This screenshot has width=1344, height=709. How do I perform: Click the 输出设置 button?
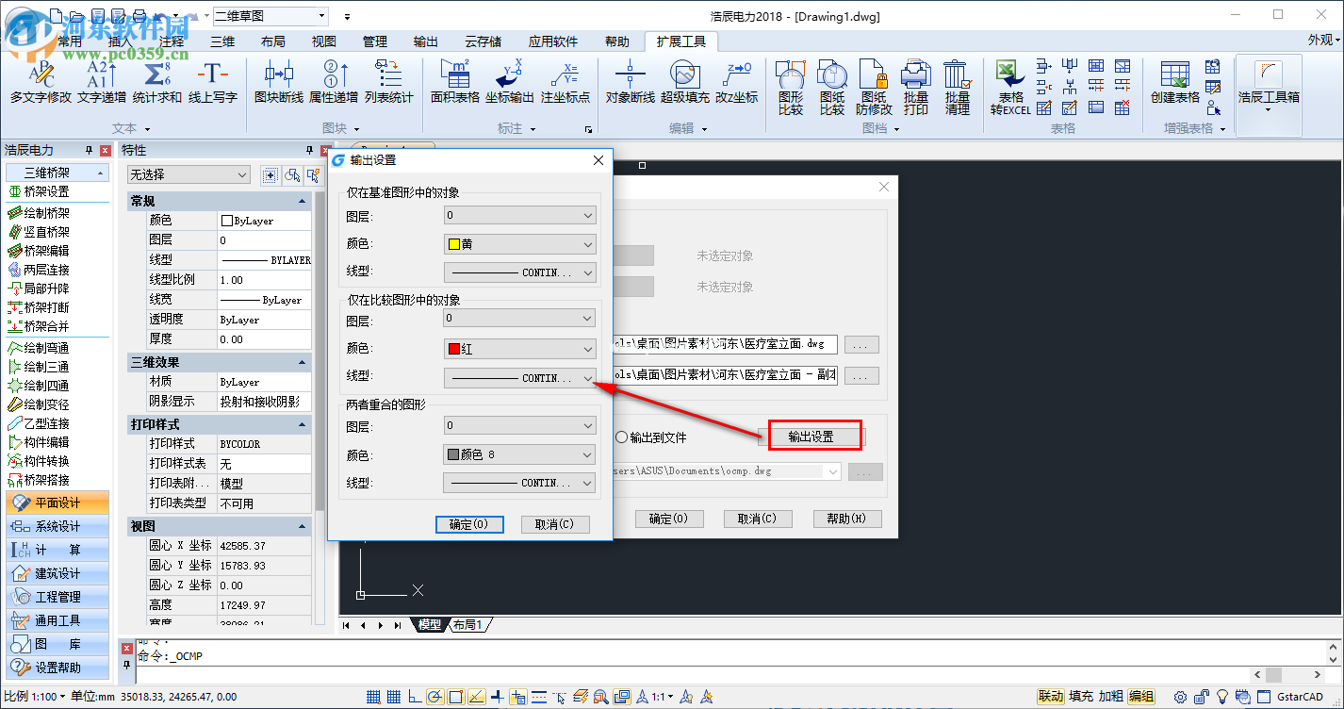pos(811,437)
